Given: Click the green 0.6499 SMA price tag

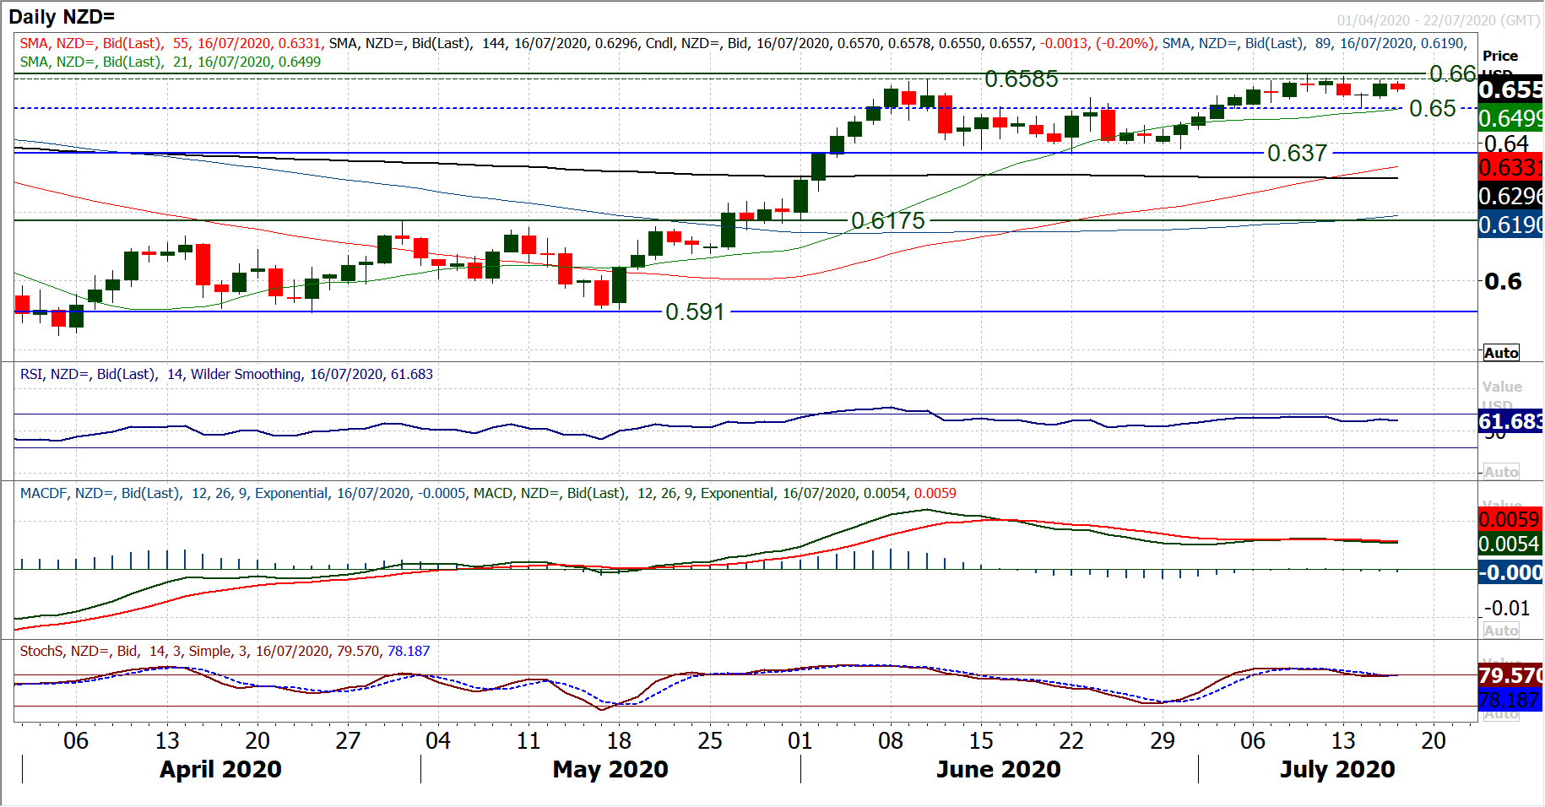Looking at the screenshot, I should (x=1510, y=117).
